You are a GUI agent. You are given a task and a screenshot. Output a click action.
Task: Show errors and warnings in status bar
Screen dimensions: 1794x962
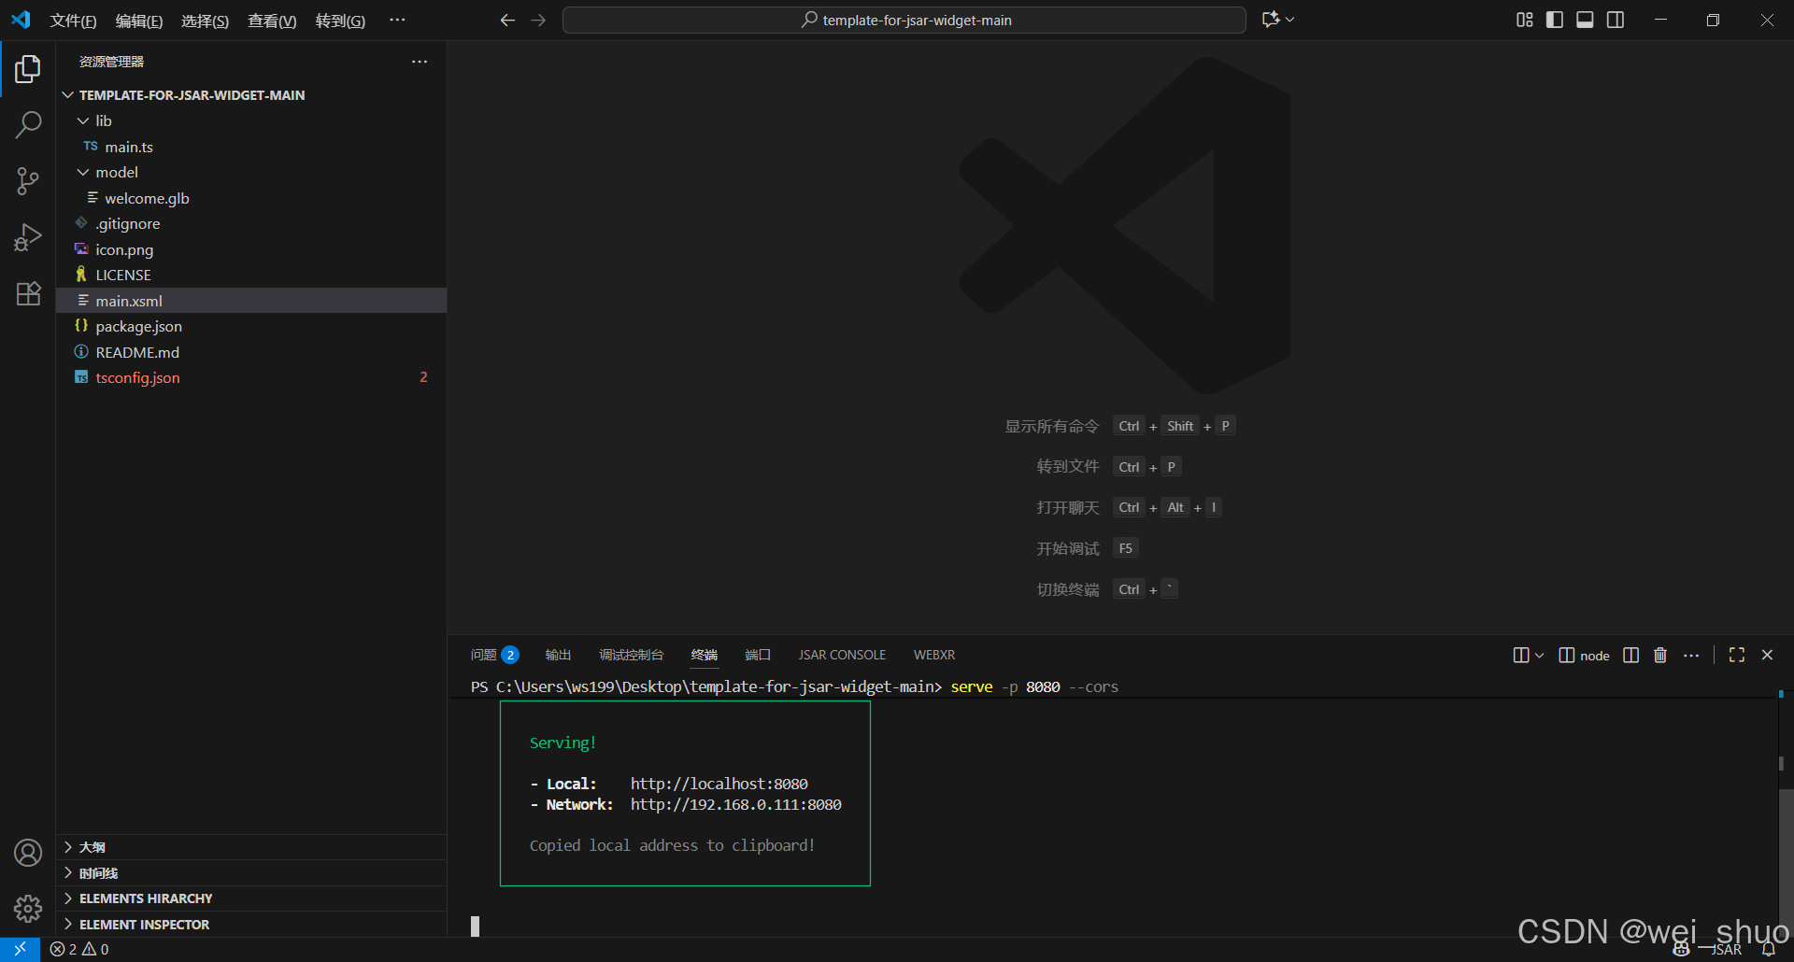pos(79,949)
